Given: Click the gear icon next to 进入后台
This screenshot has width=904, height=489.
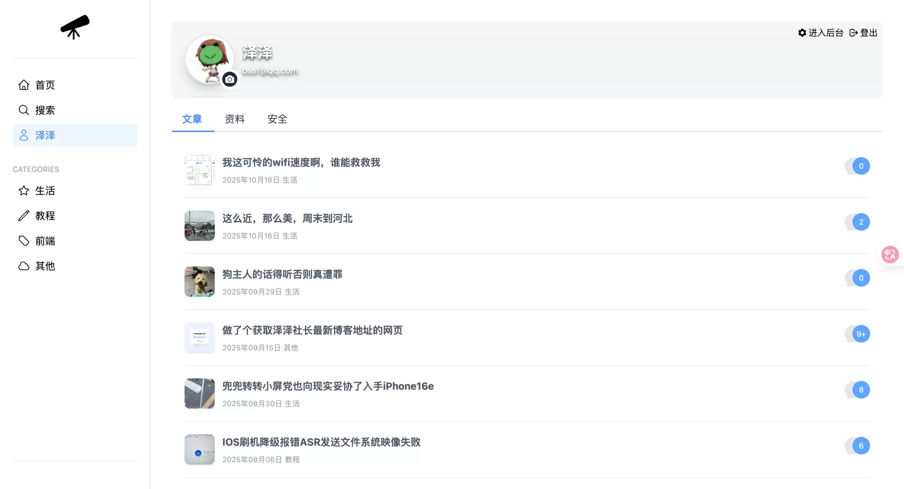Looking at the screenshot, I should [x=802, y=33].
